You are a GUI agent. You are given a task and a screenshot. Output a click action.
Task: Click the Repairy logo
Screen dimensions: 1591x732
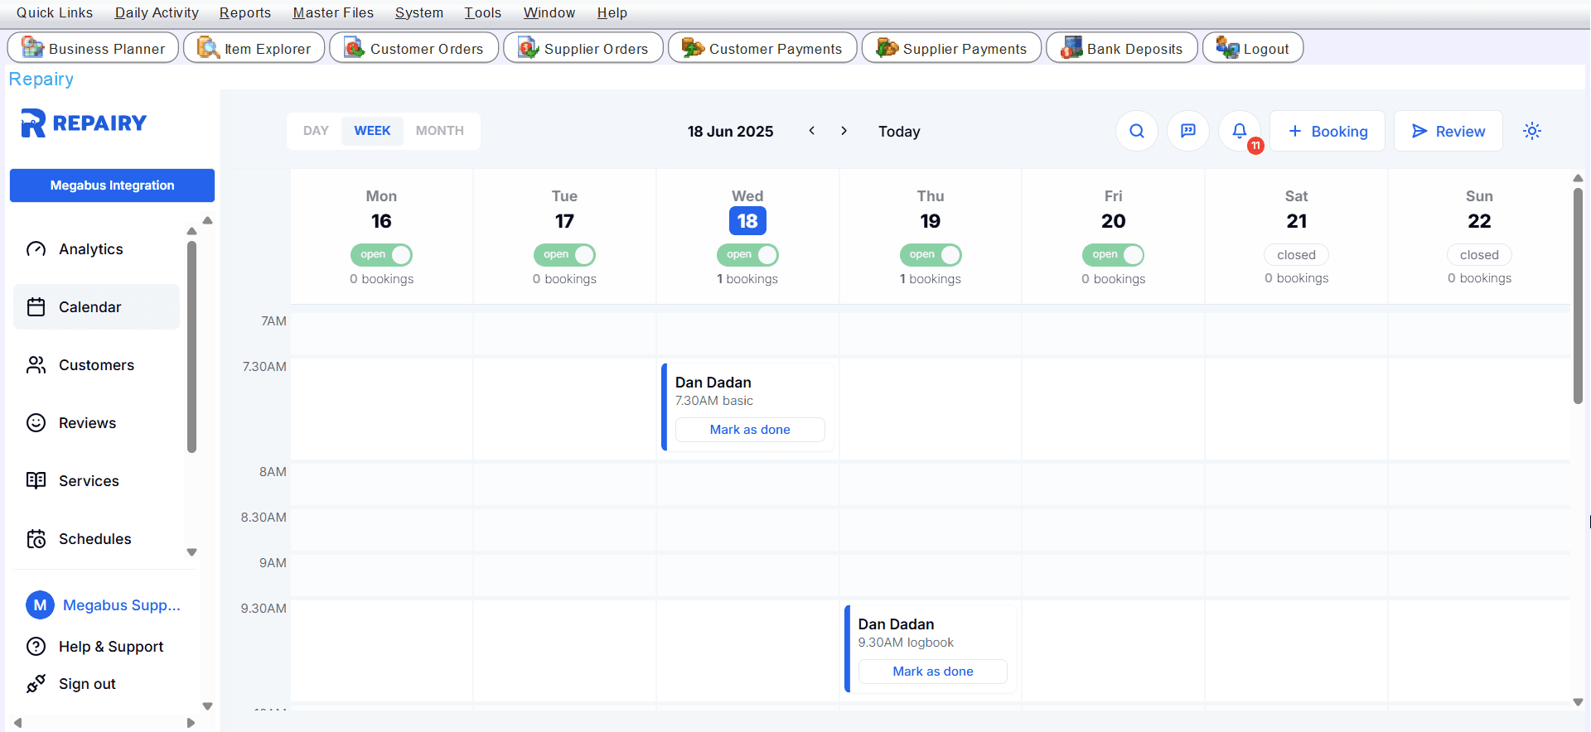[x=84, y=123]
